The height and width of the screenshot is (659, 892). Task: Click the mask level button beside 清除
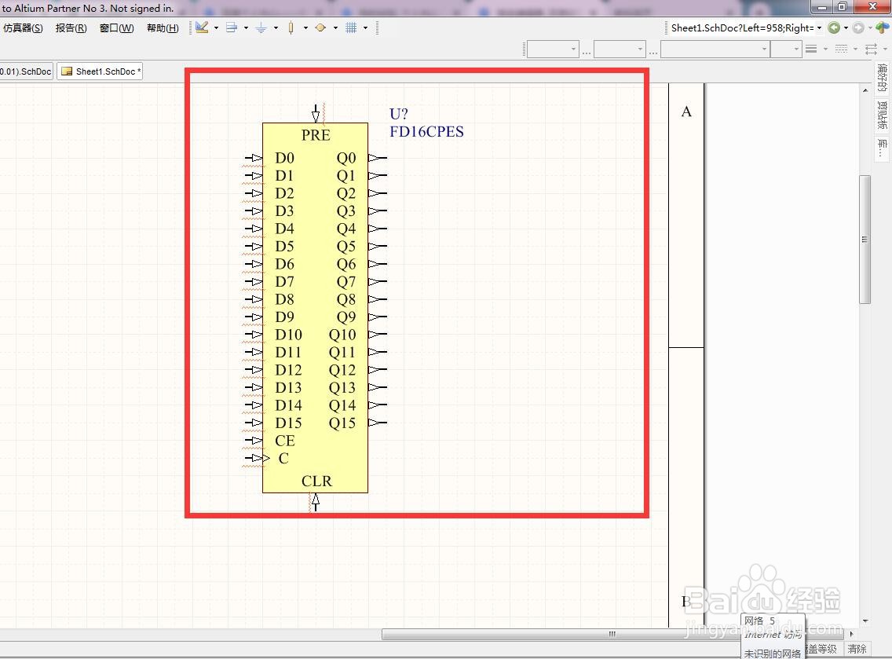click(x=822, y=649)
